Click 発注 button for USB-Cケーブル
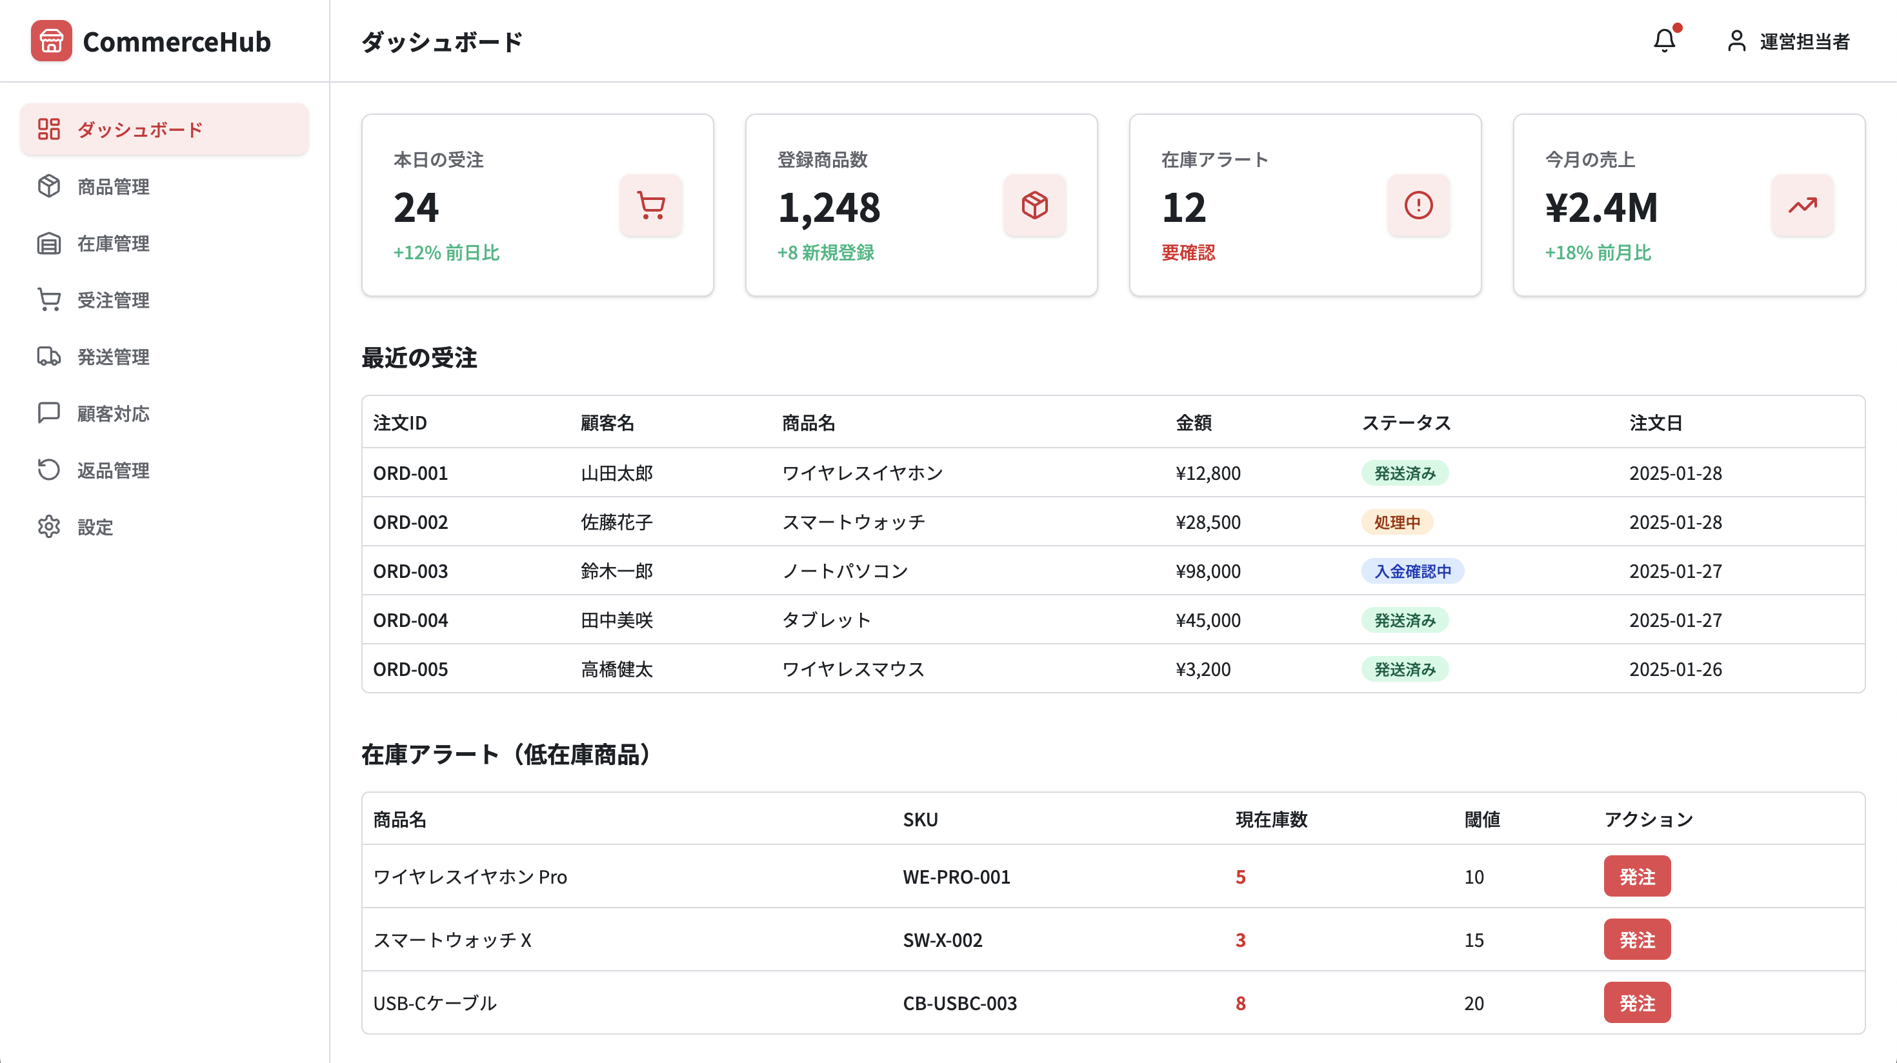Viewport: 1897px width, 1063px height. pyautogui.click(x=1638, y=1002)
